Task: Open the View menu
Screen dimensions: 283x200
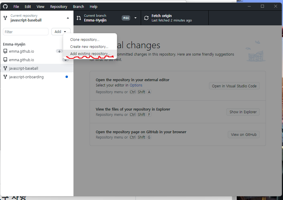Action: click(41, 7)
